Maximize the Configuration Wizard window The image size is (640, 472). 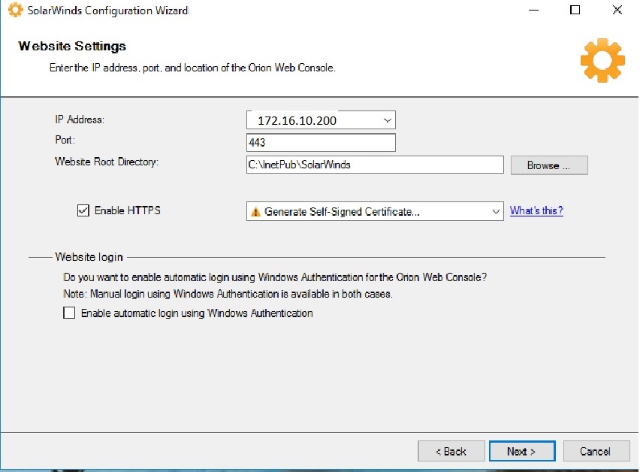[575, 10]
